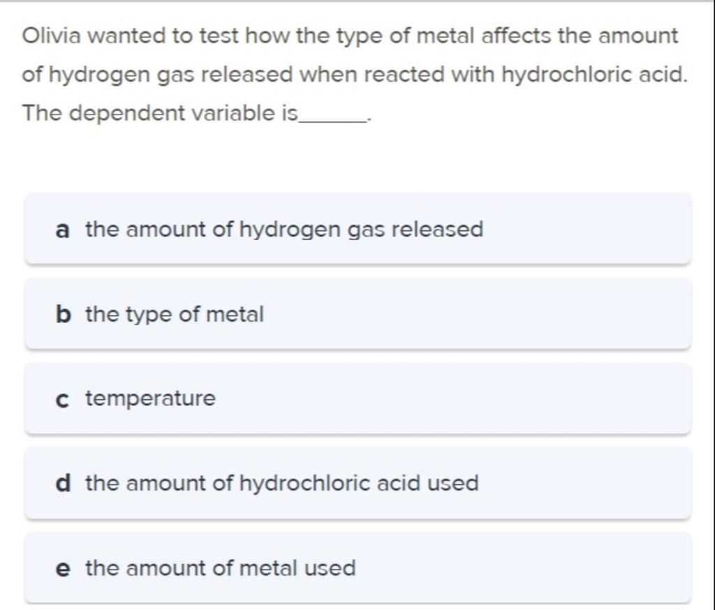Screen dimensions: 715x610
Task: Click the bold letter d label
Action: [63, 483]
